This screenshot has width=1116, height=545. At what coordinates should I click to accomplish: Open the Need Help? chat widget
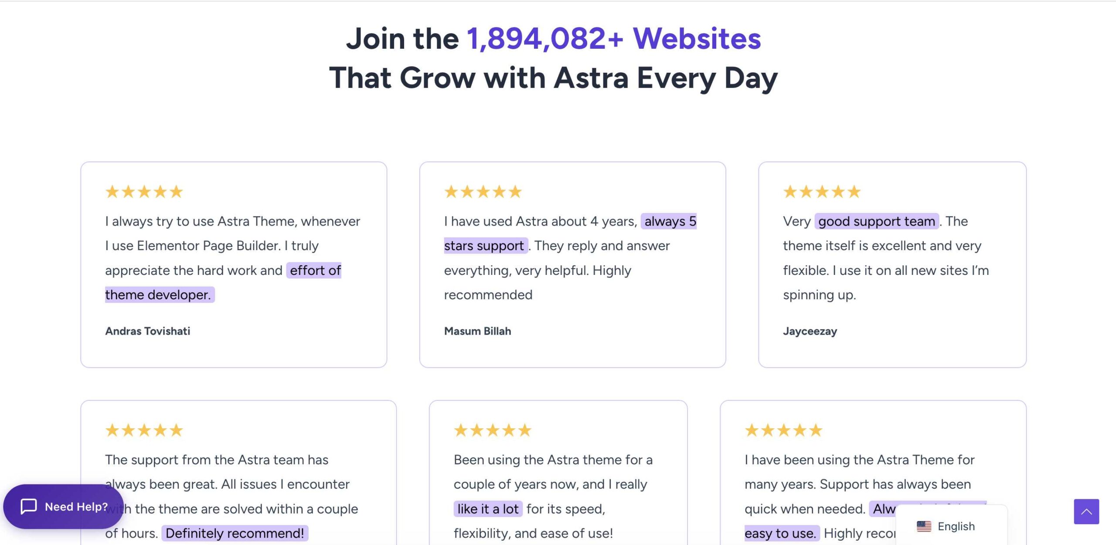click(64, 506)
